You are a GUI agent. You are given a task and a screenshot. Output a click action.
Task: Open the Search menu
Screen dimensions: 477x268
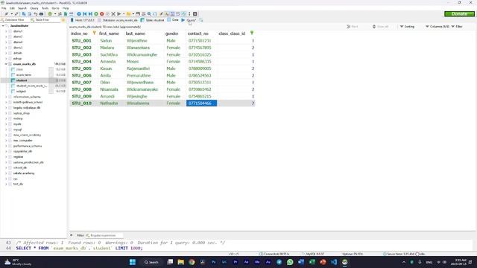pos(22,8)
